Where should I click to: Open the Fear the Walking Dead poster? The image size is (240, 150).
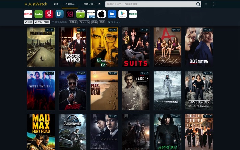pos(104,90)
